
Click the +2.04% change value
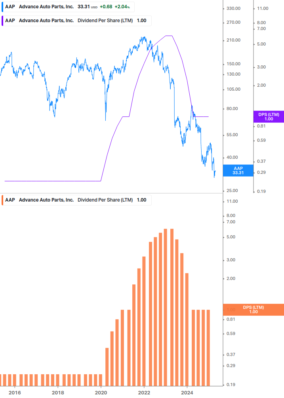(122, 7)
